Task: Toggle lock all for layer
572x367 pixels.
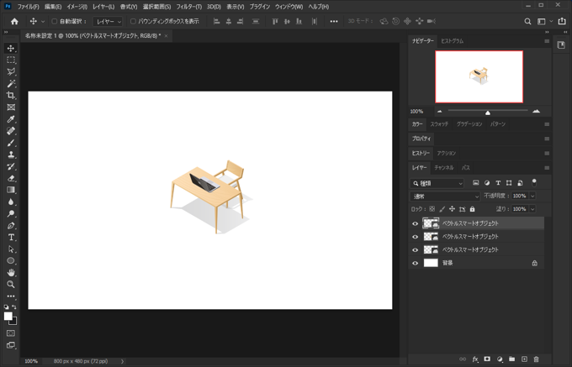Action: [473, 209]
